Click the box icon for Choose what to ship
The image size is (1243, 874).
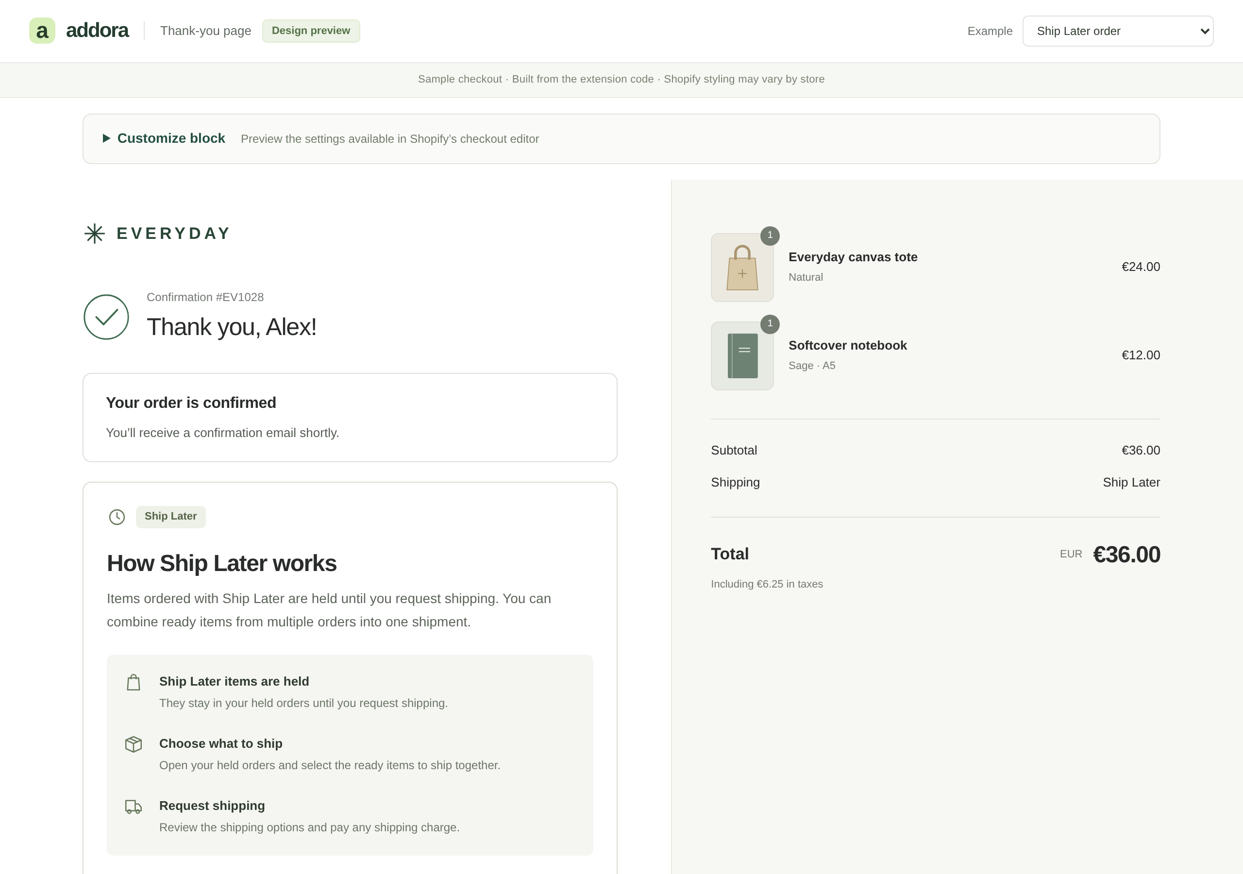click(x=133, y=744)
